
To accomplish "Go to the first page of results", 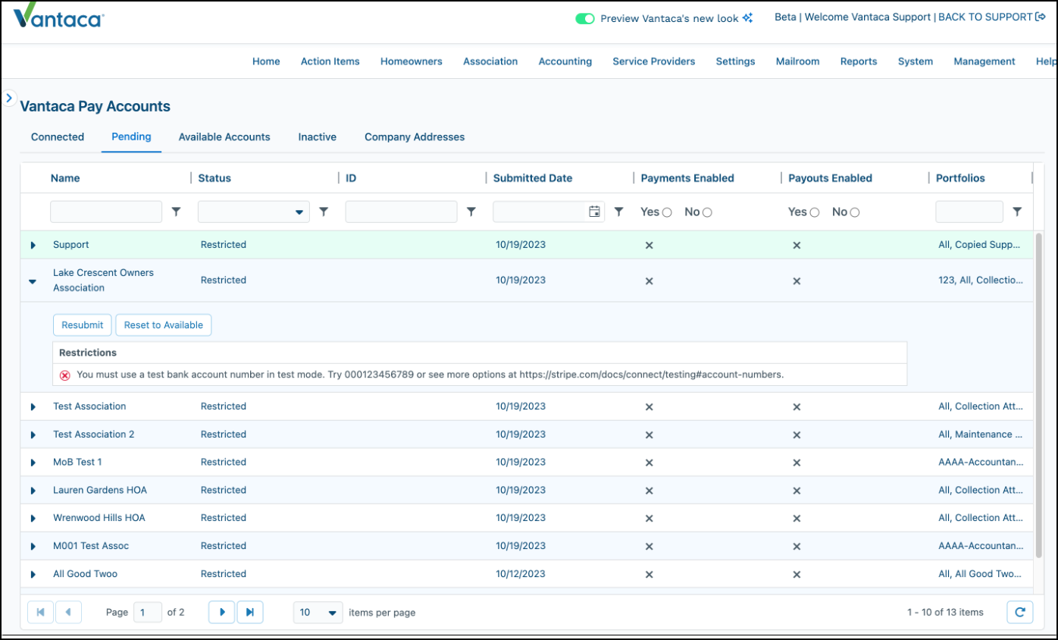I will click(x=41, y=612).
